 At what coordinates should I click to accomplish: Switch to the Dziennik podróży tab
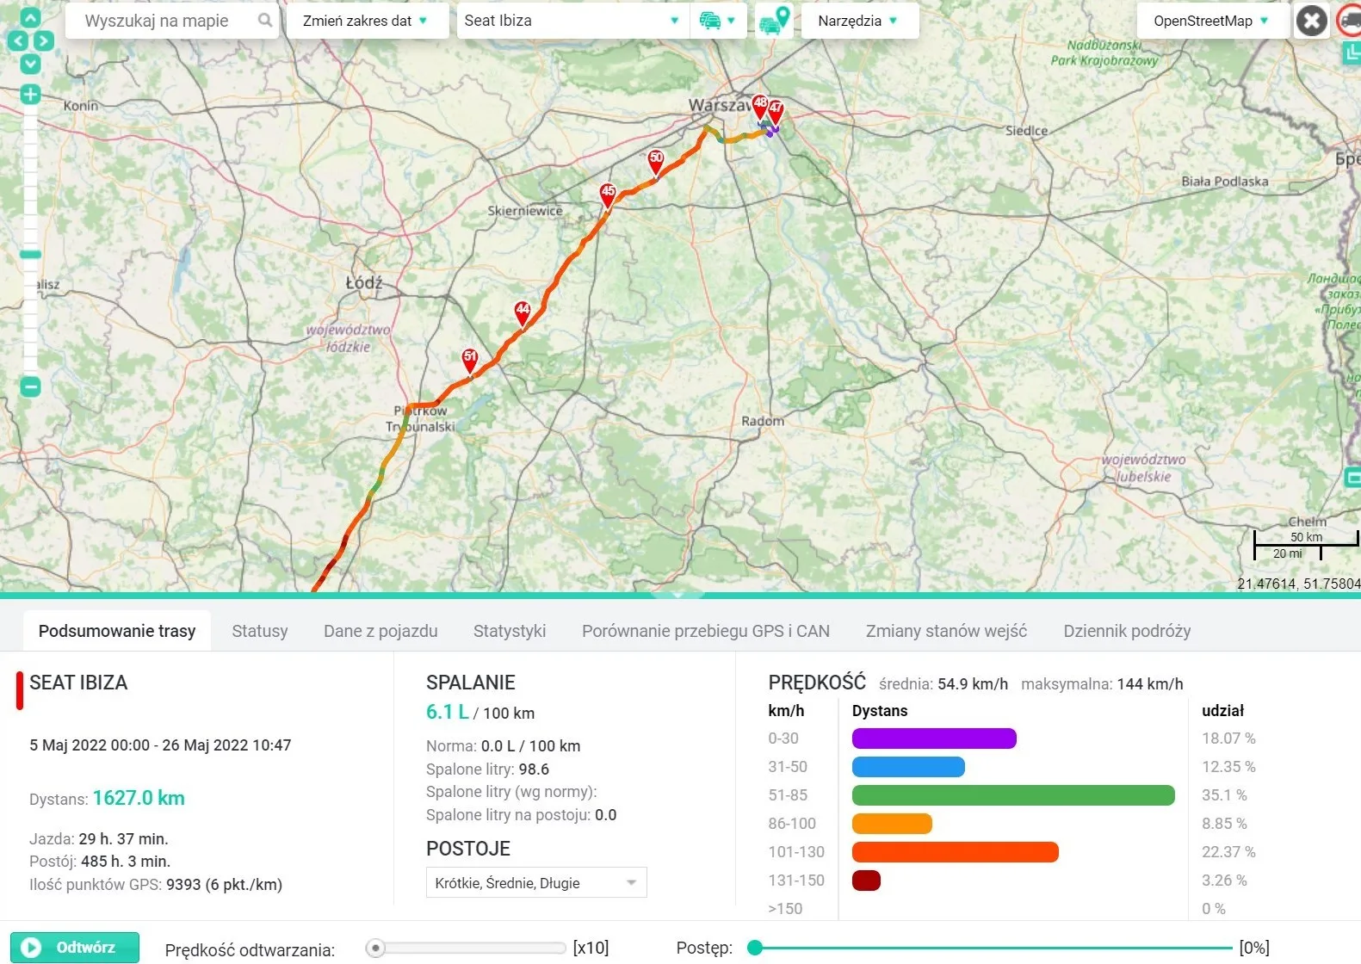tap(1127, 631)
